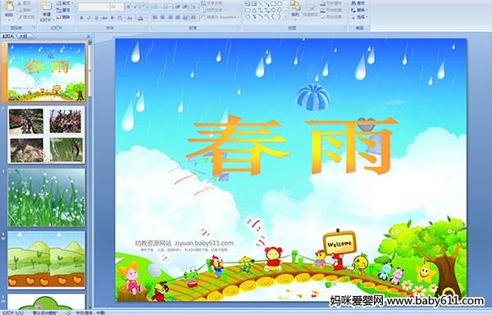This screenshot has width=492, height=315.
Task: Open the font name combo box
Action: pos(93,7)
